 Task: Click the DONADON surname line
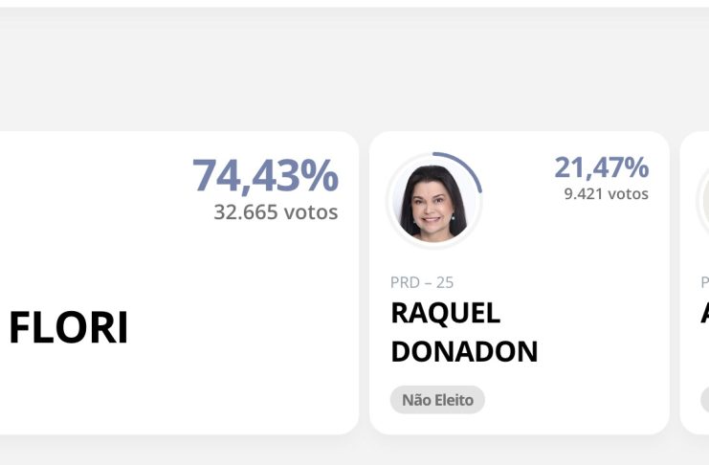(464, 351)
